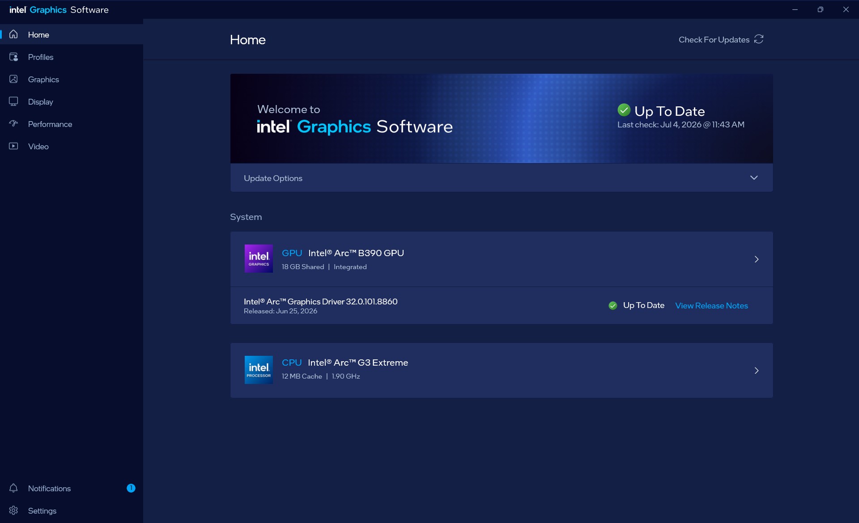
Task: Click the Integrated label
Action: tap(350, 267)
